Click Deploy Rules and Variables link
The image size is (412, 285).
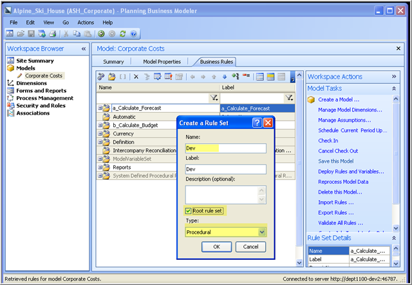point(351,172)
